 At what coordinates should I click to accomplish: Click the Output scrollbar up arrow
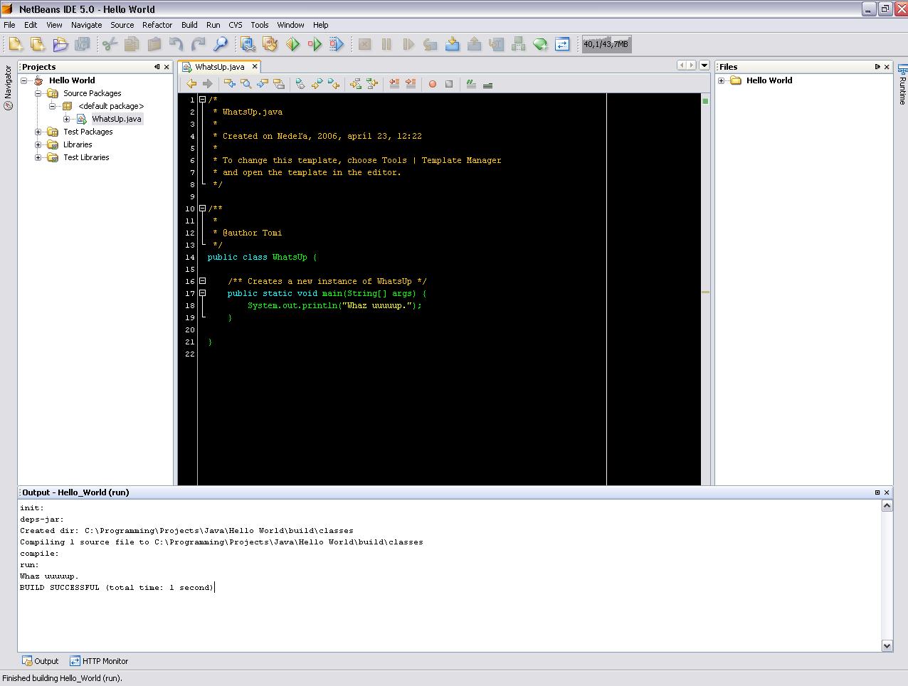pyautogui.click(x=887, y=505)
